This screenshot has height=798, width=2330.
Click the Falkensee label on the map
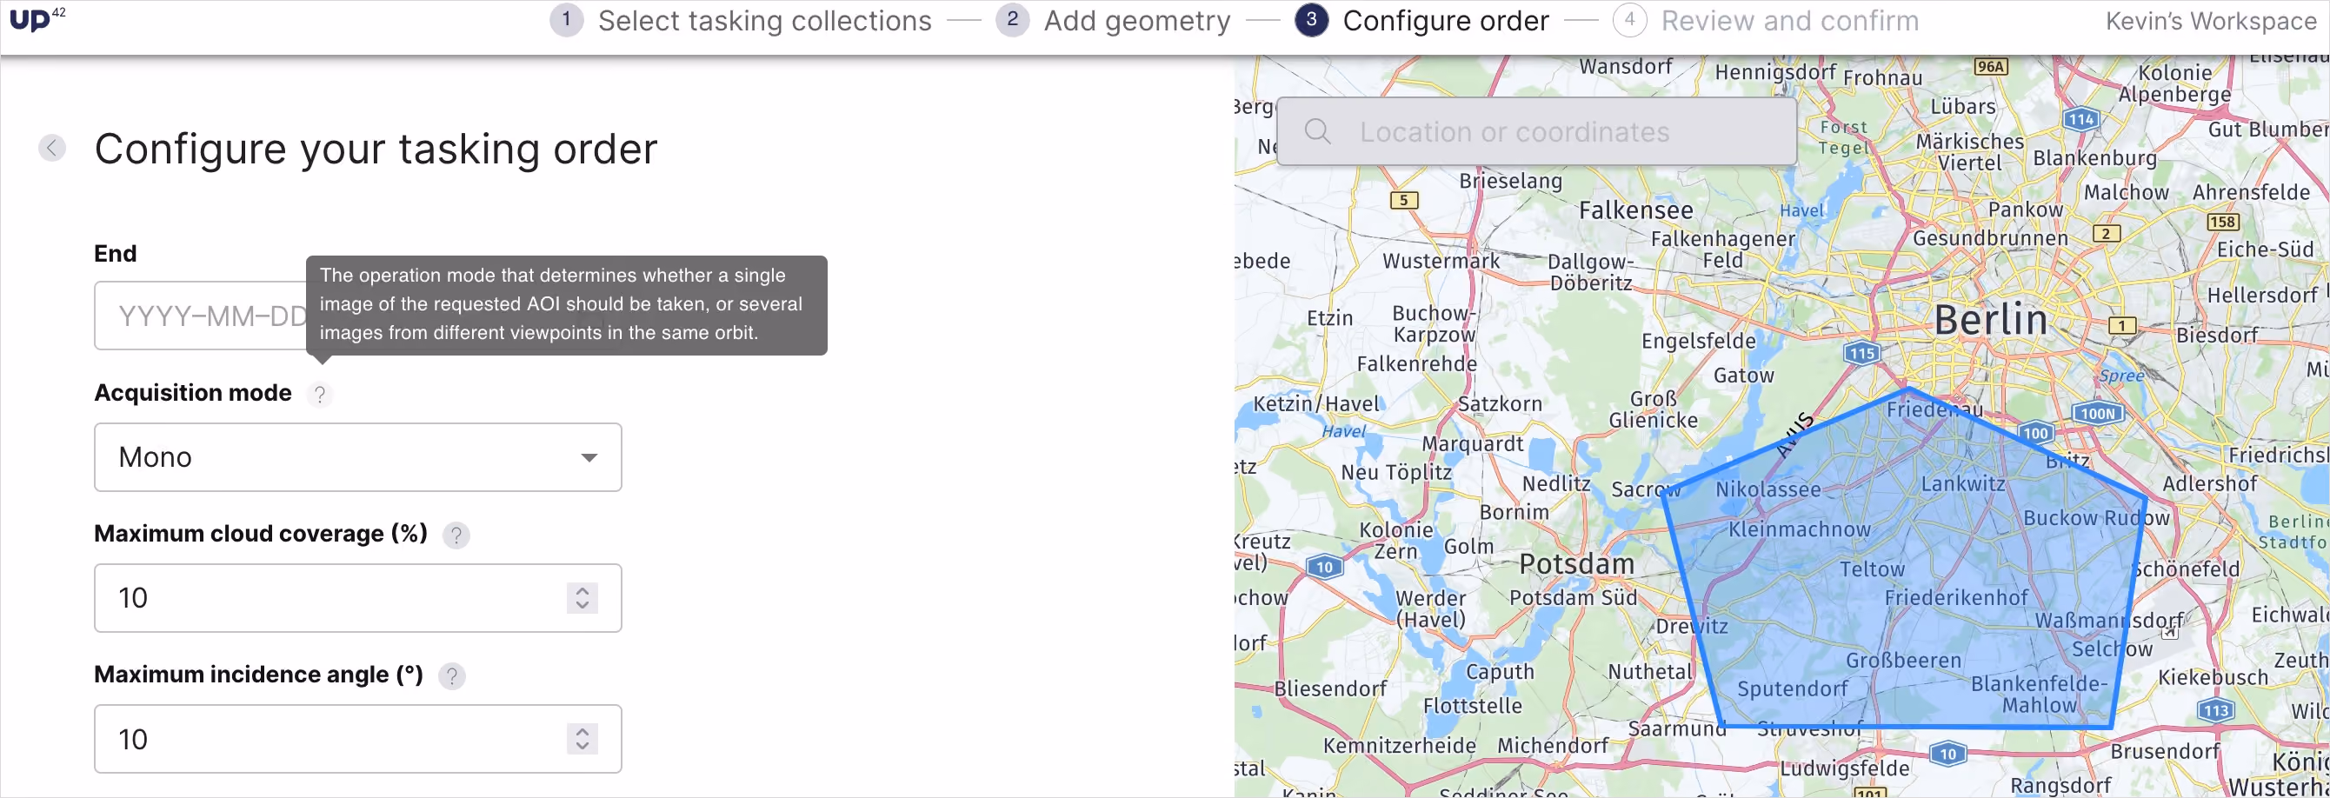(x=1636, y=209)
